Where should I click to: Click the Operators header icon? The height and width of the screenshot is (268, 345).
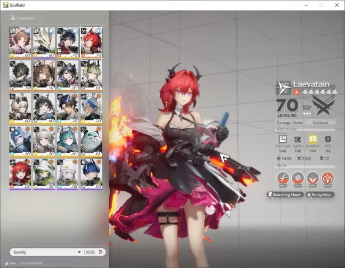(x=13, y=18)
